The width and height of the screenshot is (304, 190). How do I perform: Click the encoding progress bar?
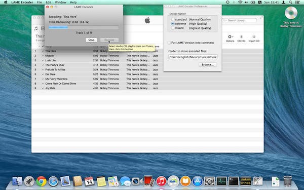click(84, 27)
